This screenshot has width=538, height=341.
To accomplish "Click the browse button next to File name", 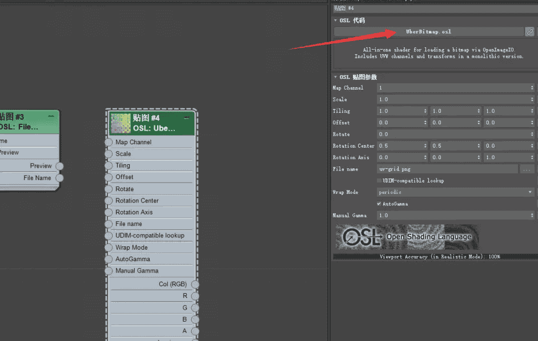I will (x=527, y=169).
